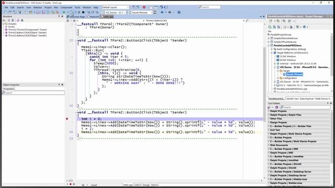
Task: Switch to the Unit2.h tab below the editor
Action: [x=138, y=185]
